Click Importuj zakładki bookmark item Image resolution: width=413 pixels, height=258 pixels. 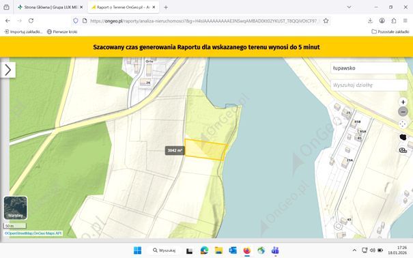[x=23, y=31]
